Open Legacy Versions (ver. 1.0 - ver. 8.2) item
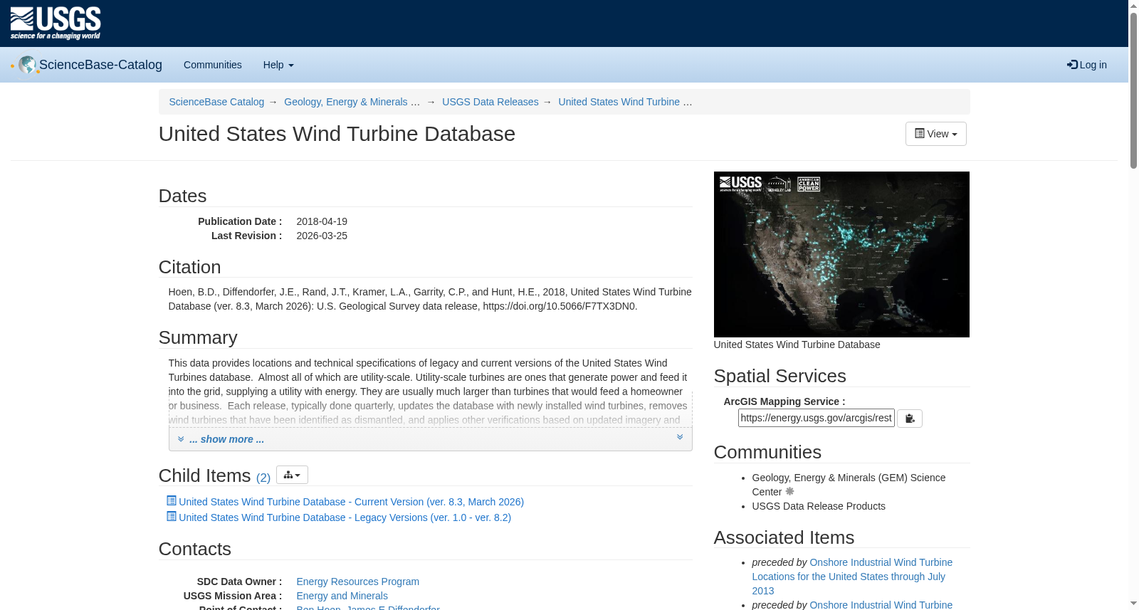Viewport: 1139px width, 610px height. pos(345,517)
